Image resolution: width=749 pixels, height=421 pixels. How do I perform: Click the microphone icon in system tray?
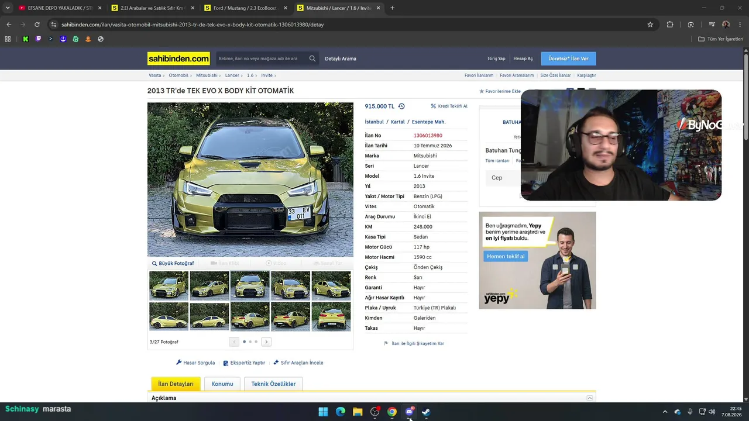[690, 412]
